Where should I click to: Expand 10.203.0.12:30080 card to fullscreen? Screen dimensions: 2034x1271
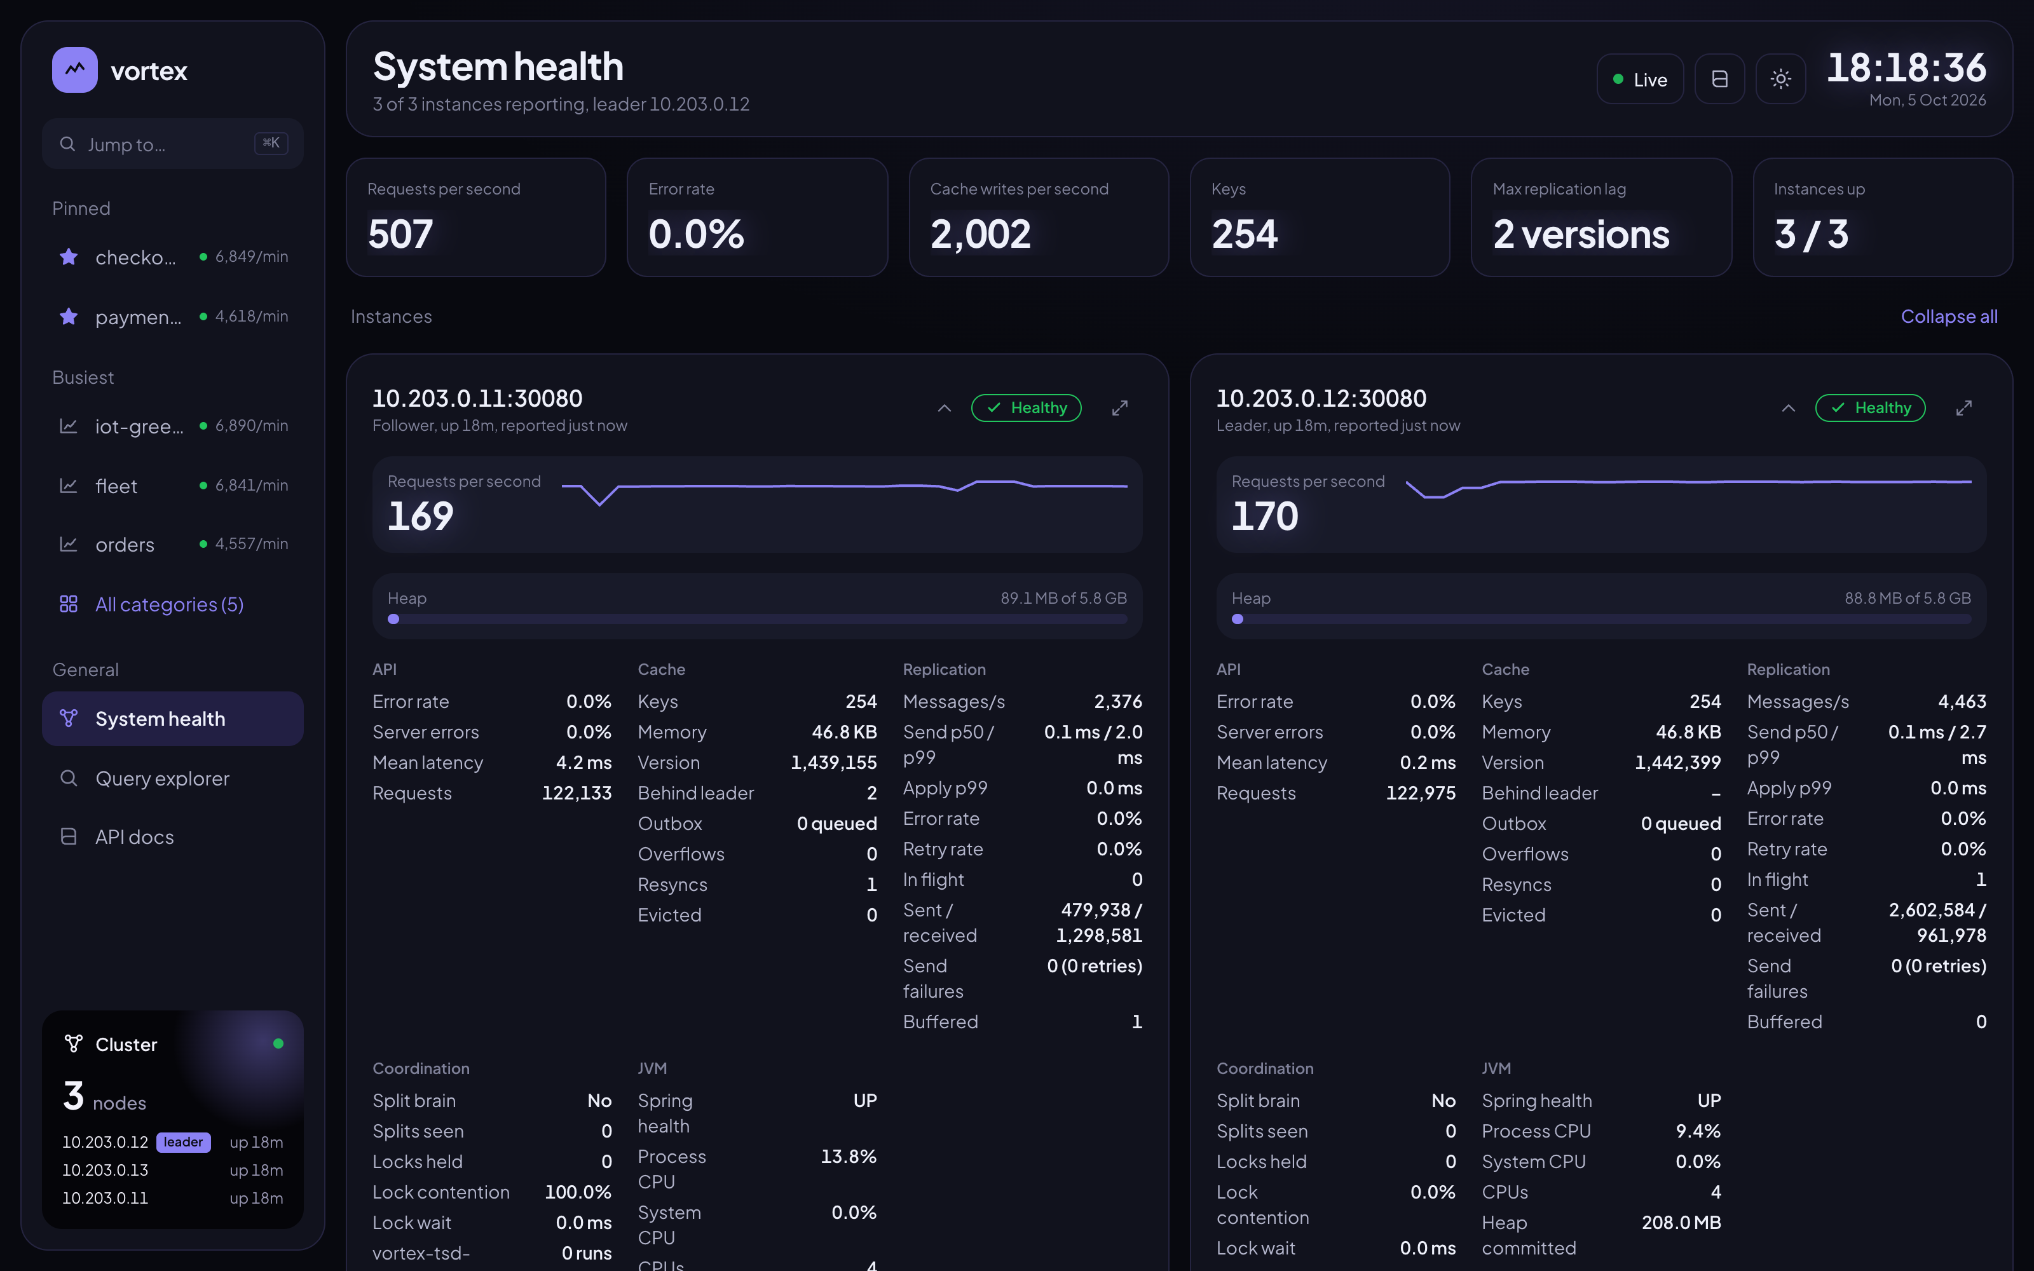click(x=1963, y=409)
